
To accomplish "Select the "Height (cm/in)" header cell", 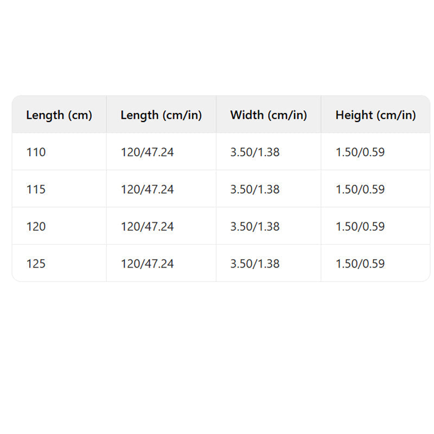I will coord(375,115).
